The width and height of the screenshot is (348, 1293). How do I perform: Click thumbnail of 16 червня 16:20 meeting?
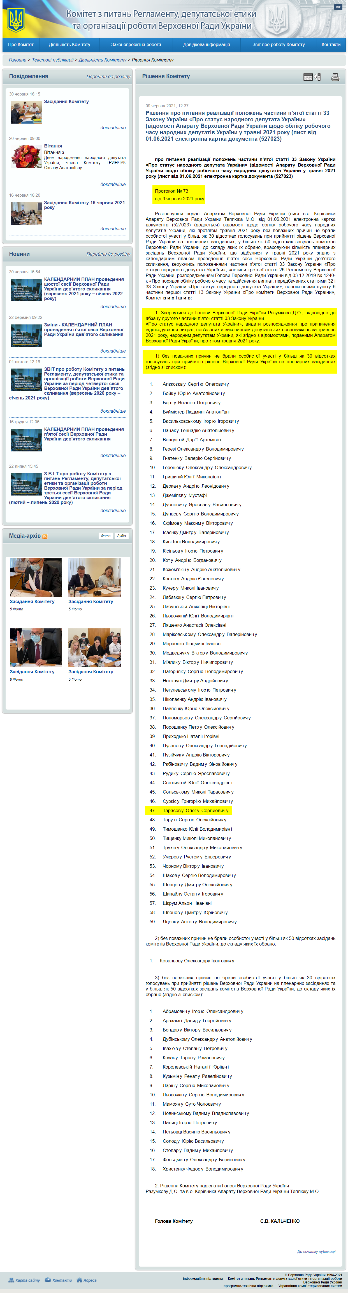pyautogui.click(x=27, y=213)
